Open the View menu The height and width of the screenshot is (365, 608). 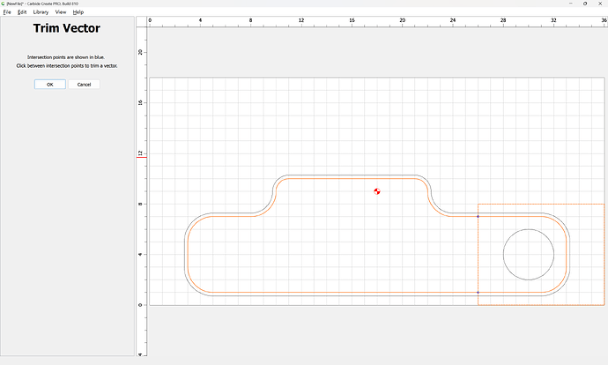pos(61,12)
